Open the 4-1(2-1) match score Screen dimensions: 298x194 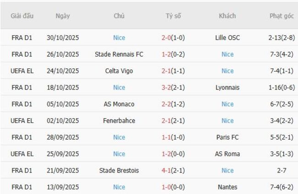tap(173, 170)
